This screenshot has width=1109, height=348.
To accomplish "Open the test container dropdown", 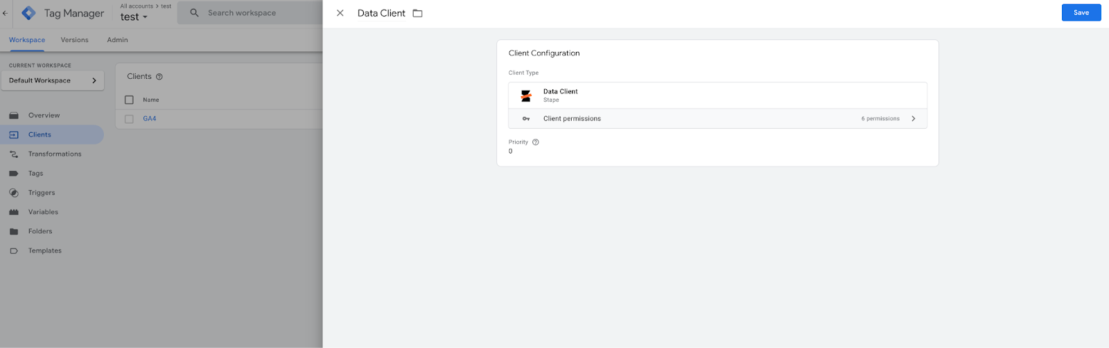I will pyautogui.click(x=134, y=17).
